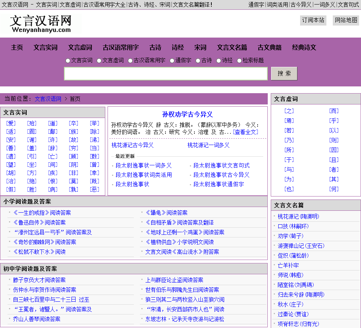Click the [之] function word link
This screenshot has height=328, width=361.
click(289, 111)
